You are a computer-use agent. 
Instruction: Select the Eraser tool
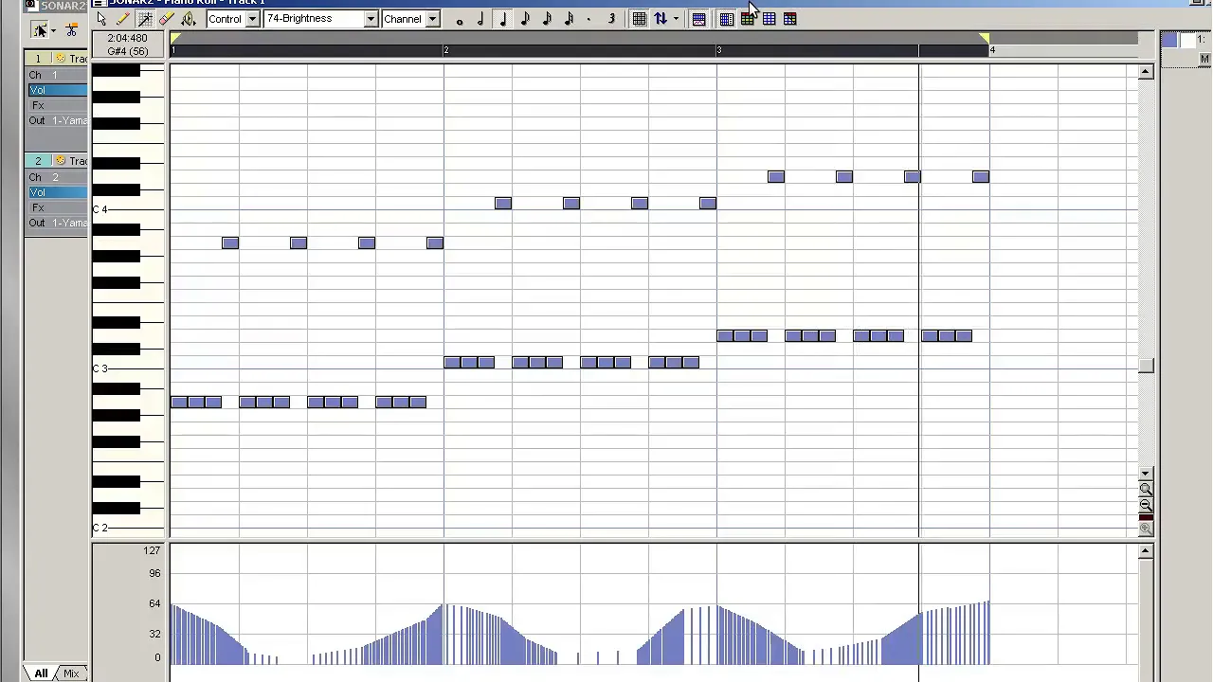coord(167,19)
